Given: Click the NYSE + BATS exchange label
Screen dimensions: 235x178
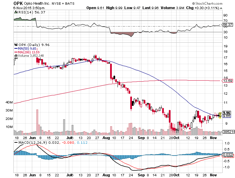Looking at the screenshot, I should [x=63, y=3].
